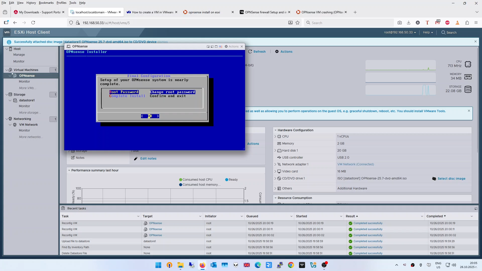Open the console Actions gear menu
Screen dimensions: 482x271
(x=231, y=46)
